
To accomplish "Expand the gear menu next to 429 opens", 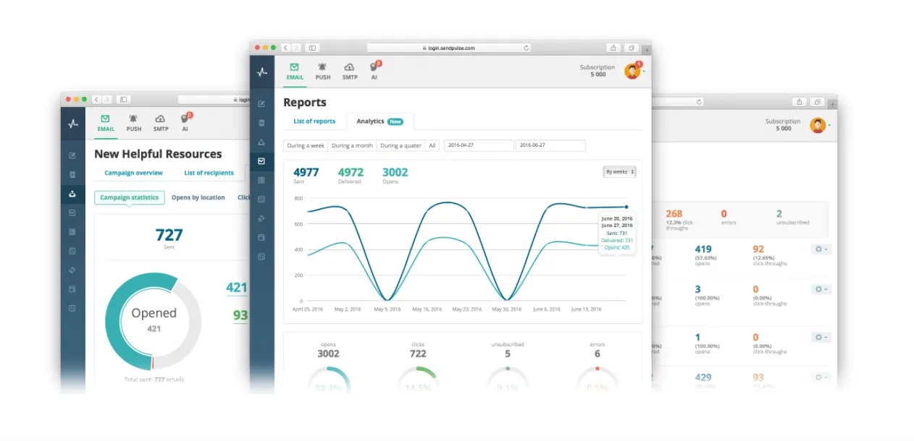I will (821, 377).
